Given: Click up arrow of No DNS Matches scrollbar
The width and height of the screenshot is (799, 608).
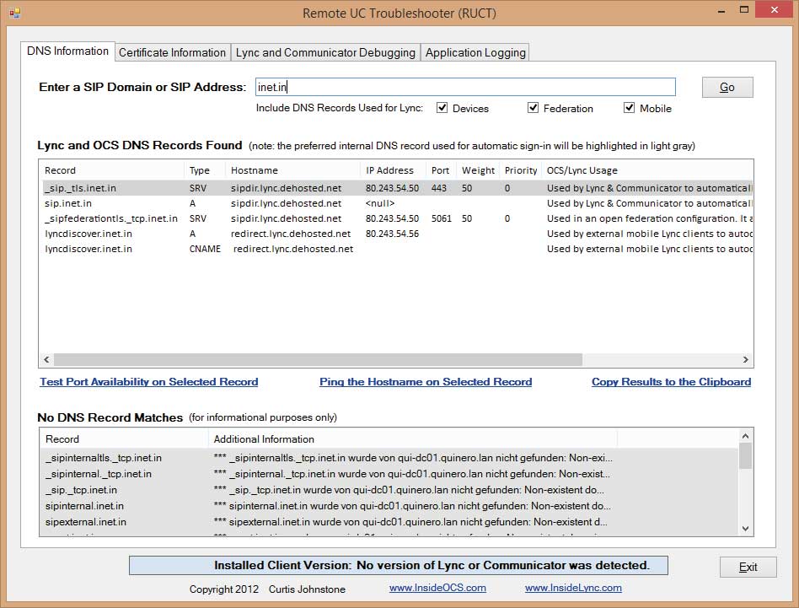Looking at the screenshot, I should [x=746, y=436].
